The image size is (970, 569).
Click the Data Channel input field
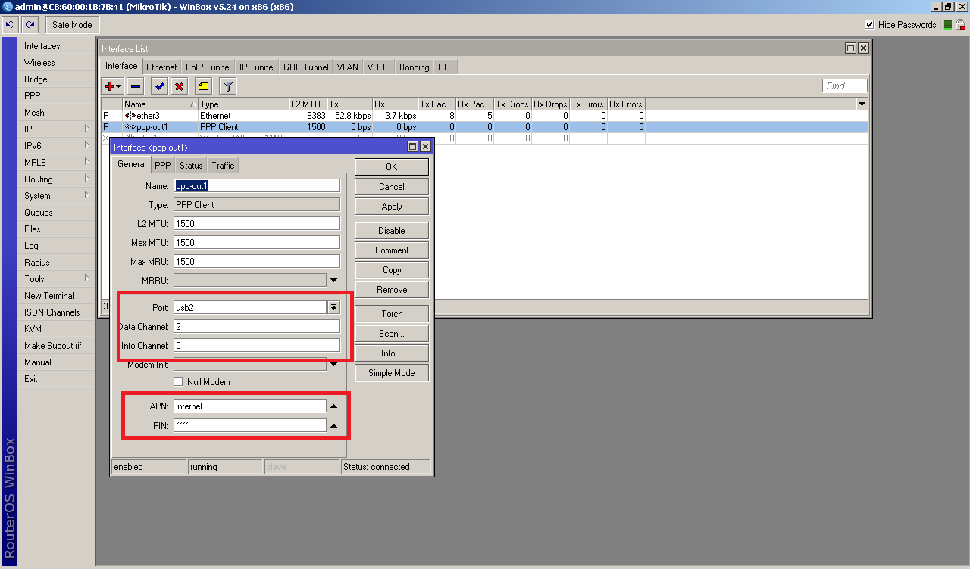click(257, 327)
